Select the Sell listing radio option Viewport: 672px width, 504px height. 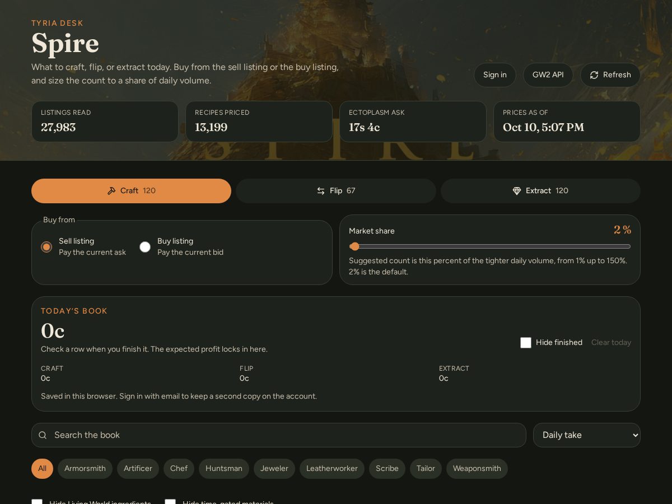coord(46,247)
